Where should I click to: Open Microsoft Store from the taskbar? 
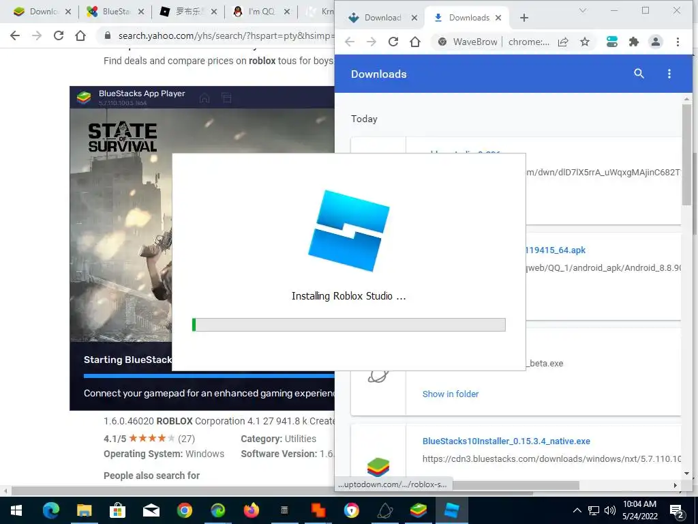pyautogui.click(x=117, y=510)
